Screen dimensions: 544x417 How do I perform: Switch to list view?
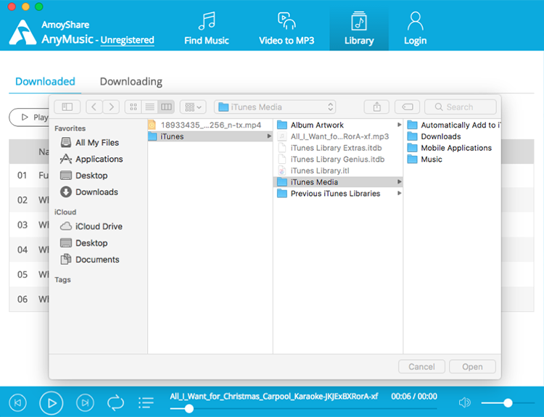click(150, 107)
